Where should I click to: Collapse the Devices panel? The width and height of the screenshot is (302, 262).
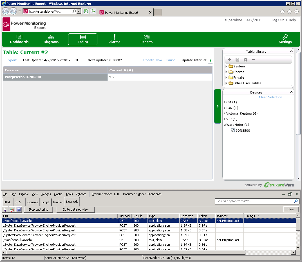click(291, 92)
